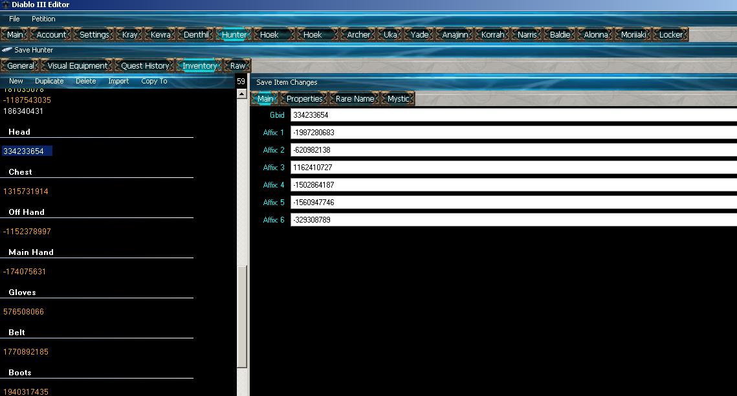Screen dimensions: 737x396
Task: Click Delete in the item toolbar
Action: coord(85,81)
